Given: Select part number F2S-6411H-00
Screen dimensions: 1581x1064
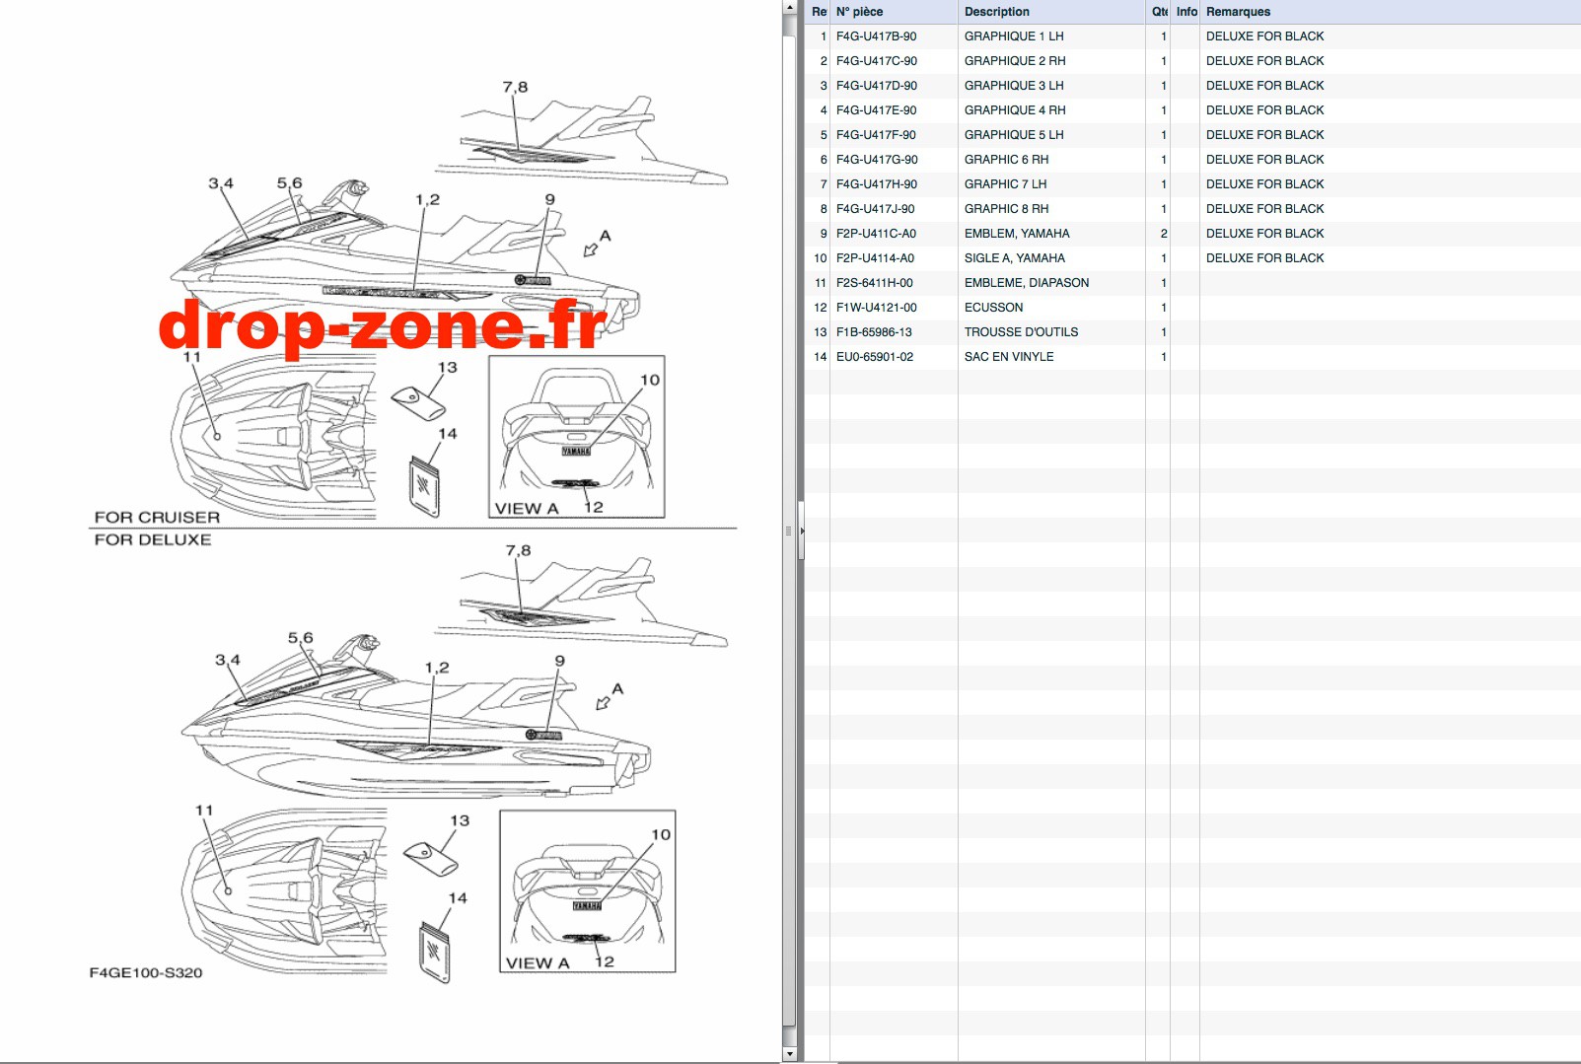Looking at the screenshot, I should click(874, 283).
